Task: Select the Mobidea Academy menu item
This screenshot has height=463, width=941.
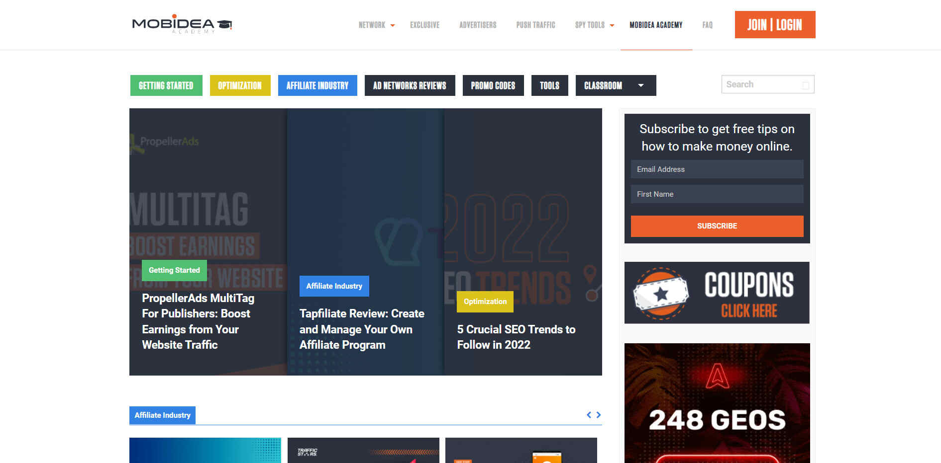Action: tap(656, 25)
